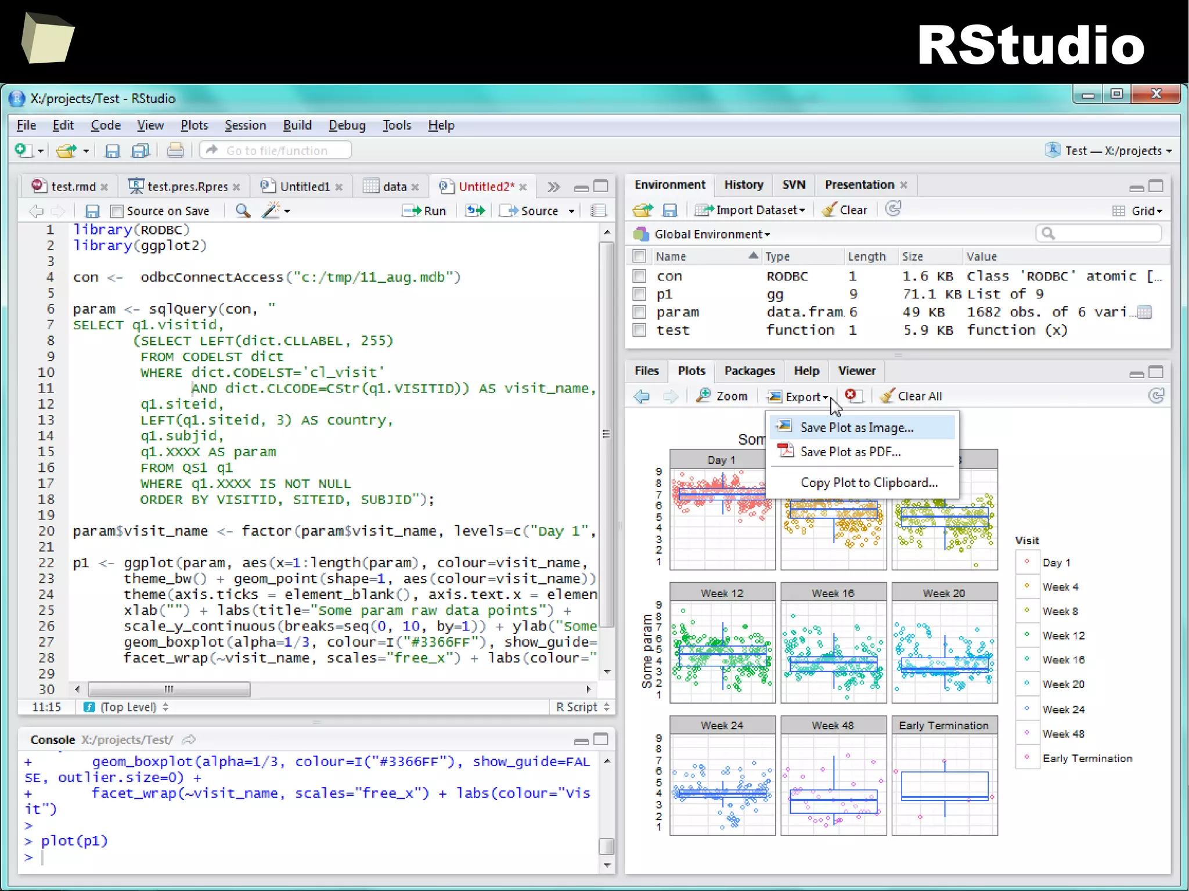Refresh the Environment pane
This screenshot has height=891, width=1189.
click(x=893, y=209)
